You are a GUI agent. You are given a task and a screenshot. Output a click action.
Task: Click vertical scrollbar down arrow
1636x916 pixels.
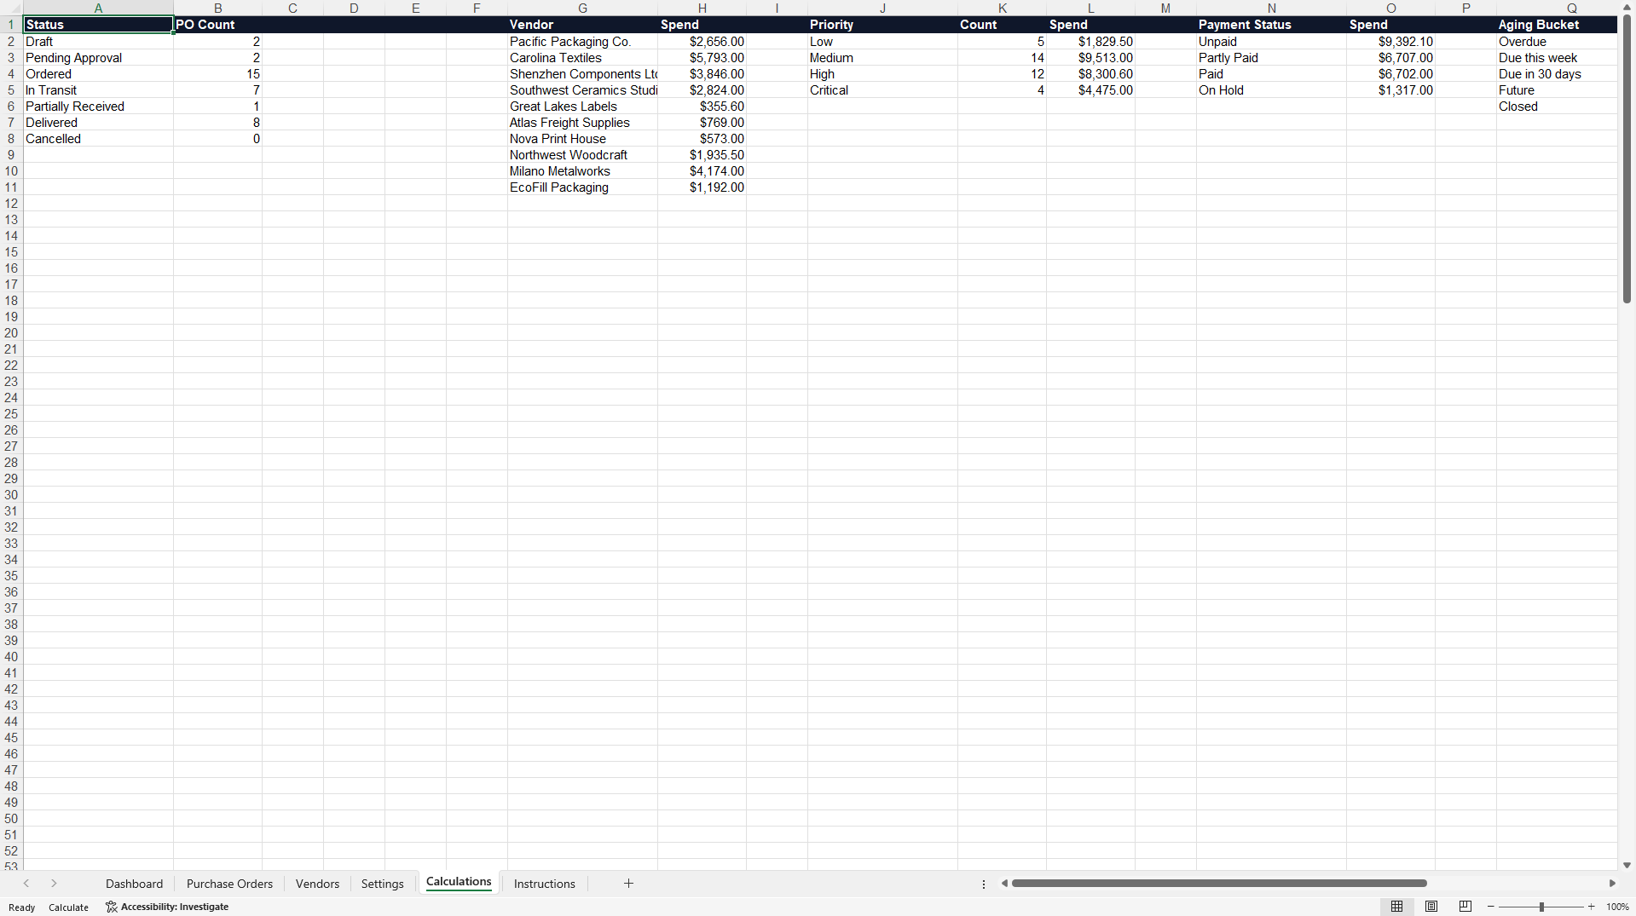(1627, 865)
